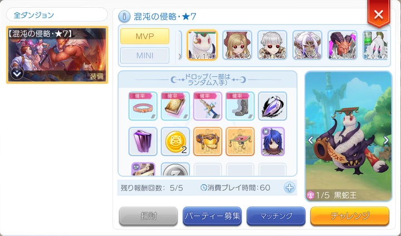Expand the dungeon card chevron arrow

[17, 74]
